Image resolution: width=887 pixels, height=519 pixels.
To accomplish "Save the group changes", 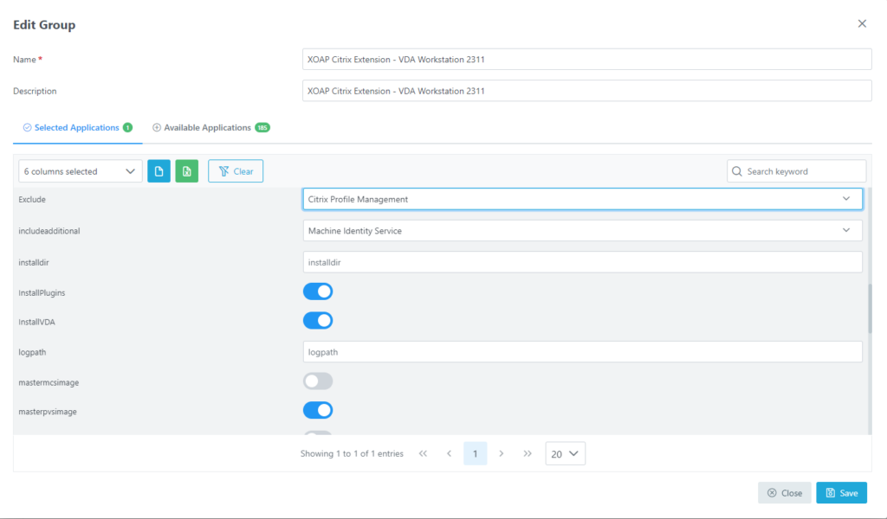I will [842, 493].
